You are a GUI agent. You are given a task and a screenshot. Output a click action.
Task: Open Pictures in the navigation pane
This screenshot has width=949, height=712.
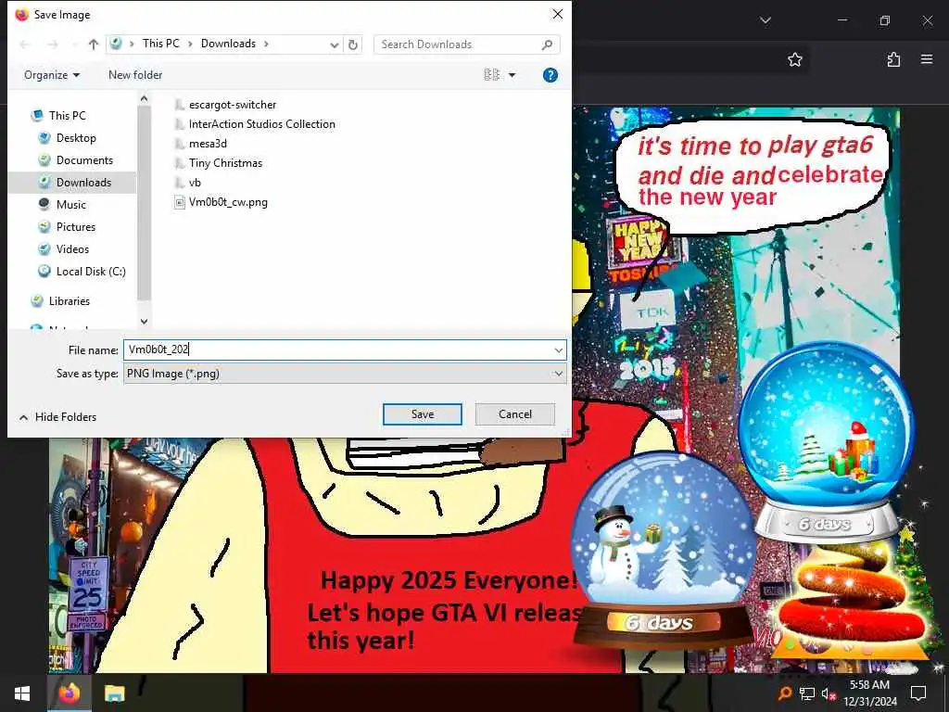(76, 227)
